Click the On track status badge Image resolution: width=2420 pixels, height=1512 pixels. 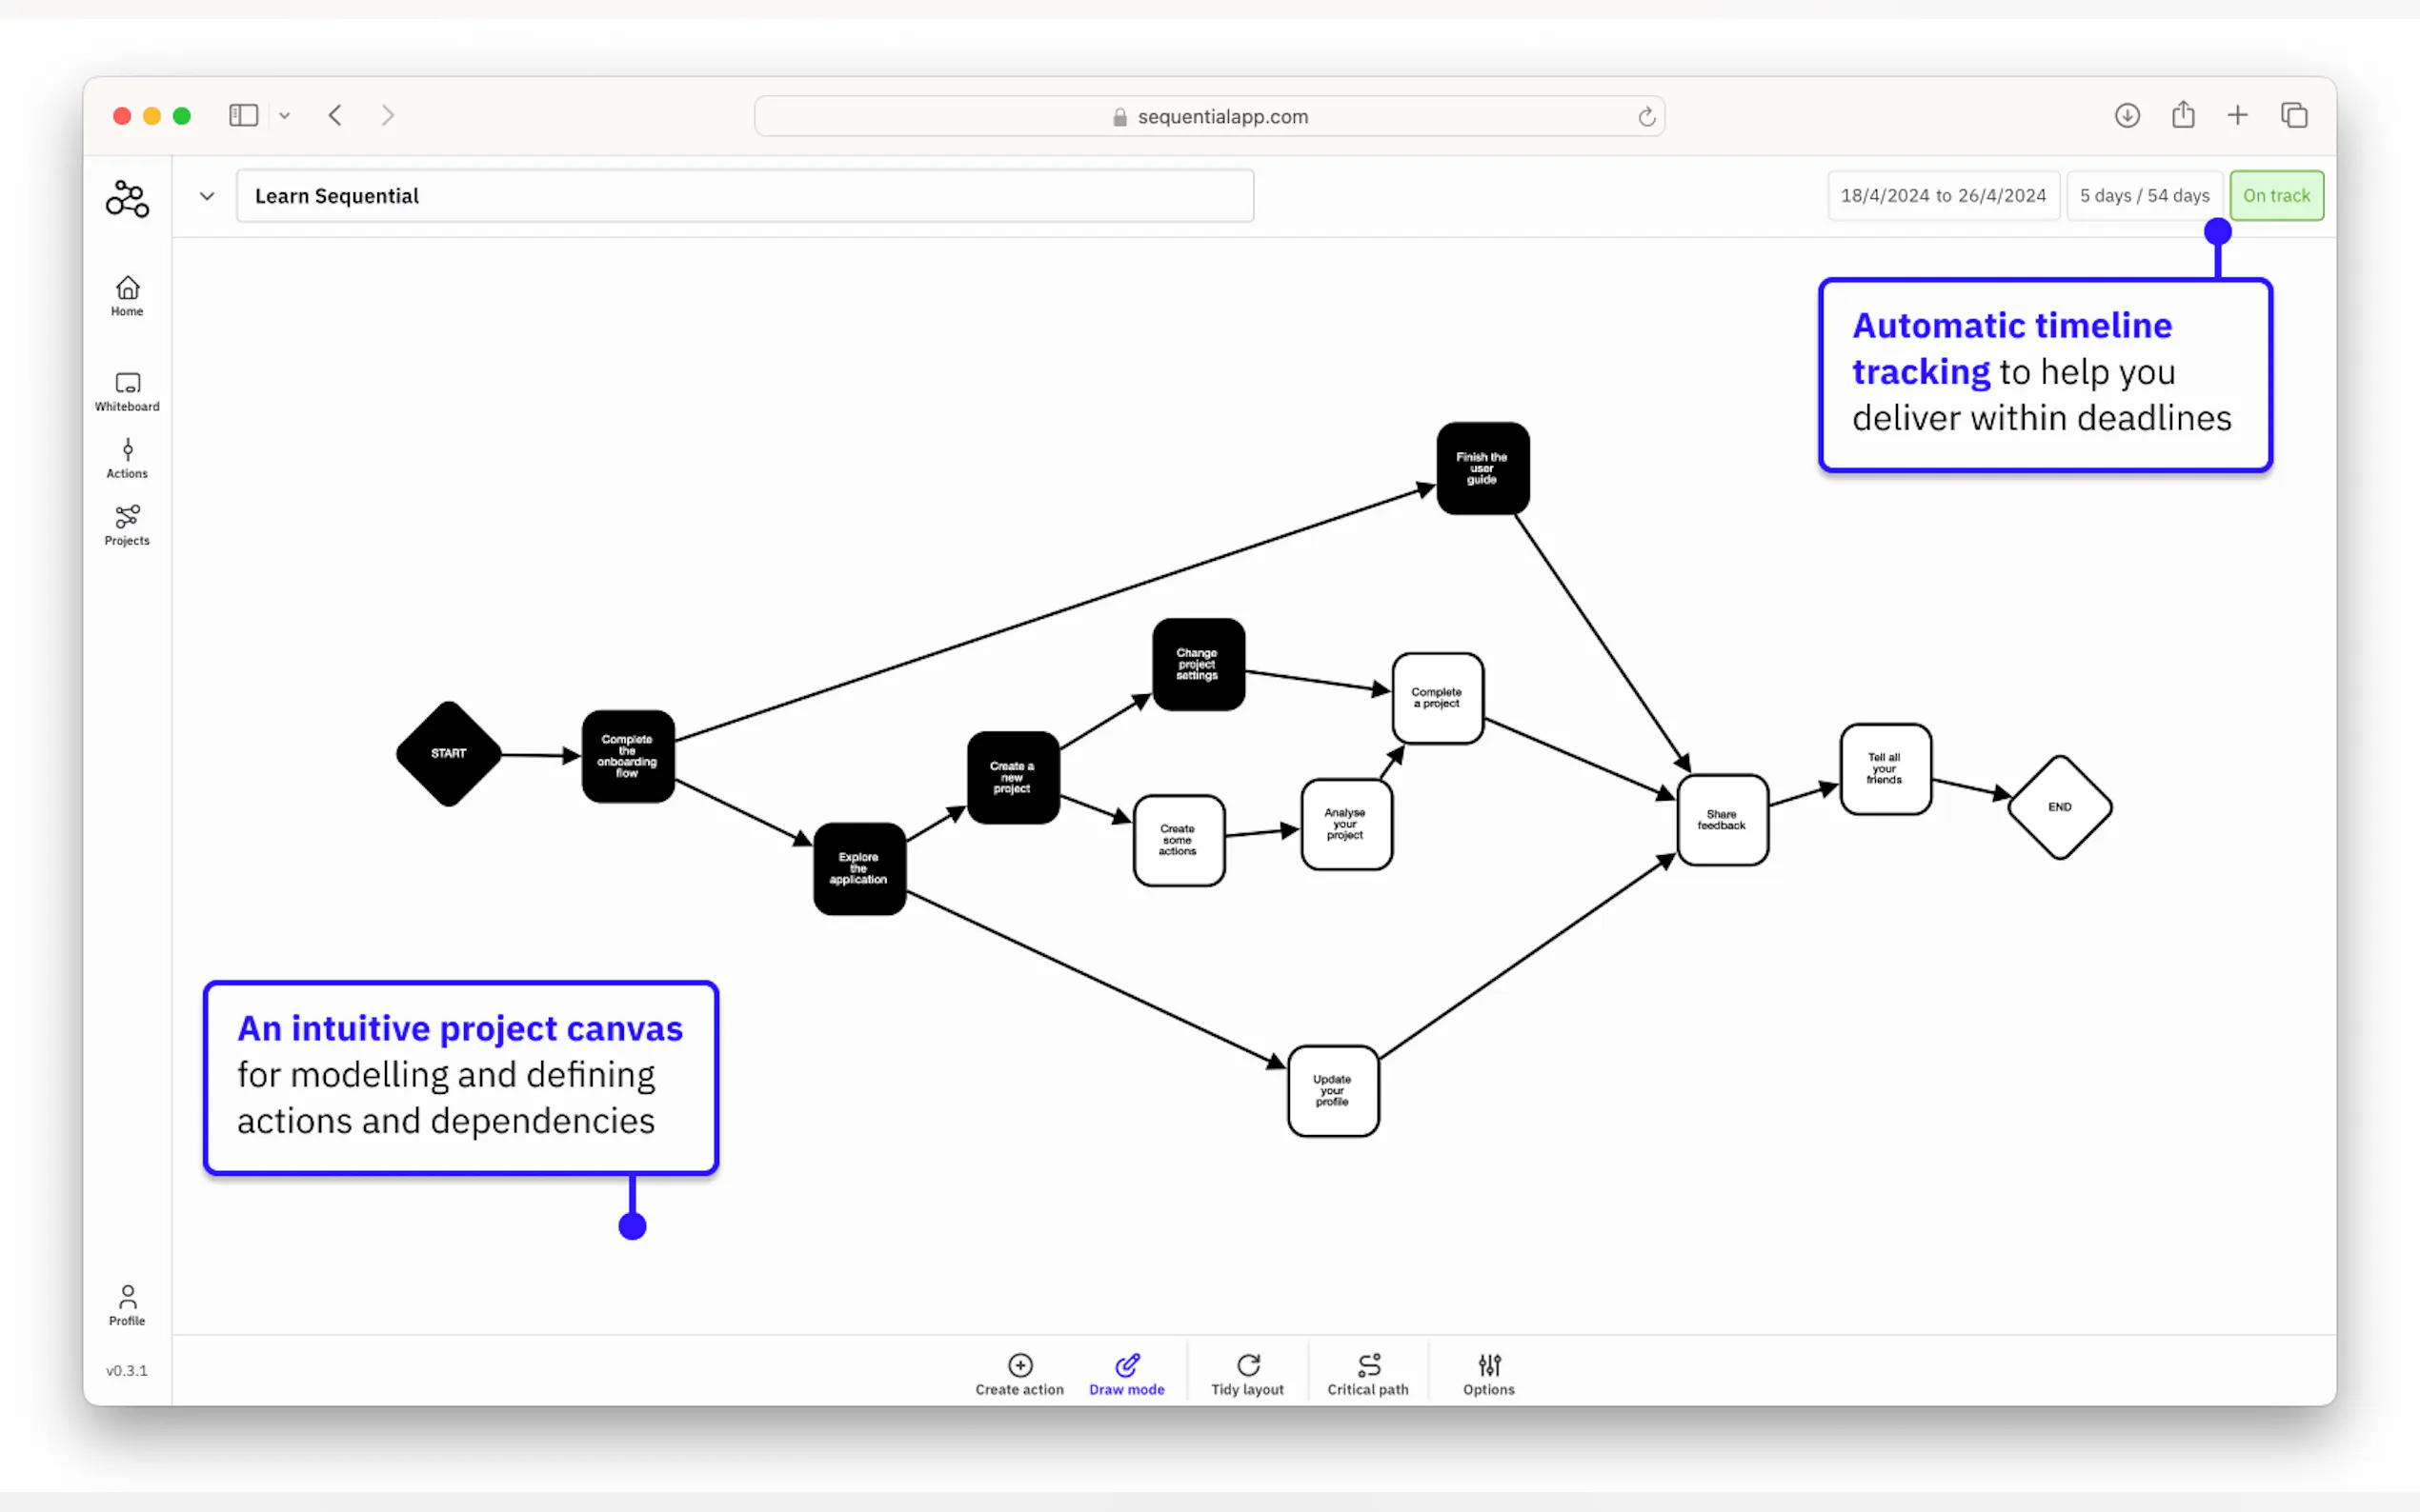tap(2275, 196)
